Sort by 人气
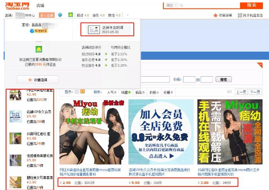The image size is (269, 190). (112, 92)
